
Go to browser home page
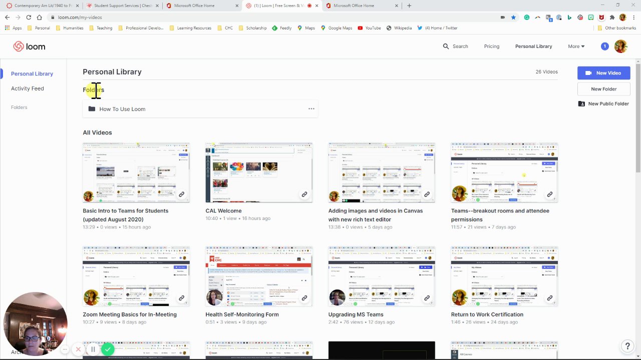(x=39, y=17)
